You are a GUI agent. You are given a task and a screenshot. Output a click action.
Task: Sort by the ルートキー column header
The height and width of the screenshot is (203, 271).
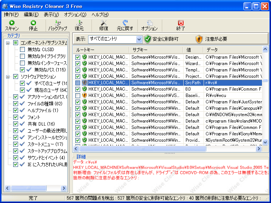point(101,50)
